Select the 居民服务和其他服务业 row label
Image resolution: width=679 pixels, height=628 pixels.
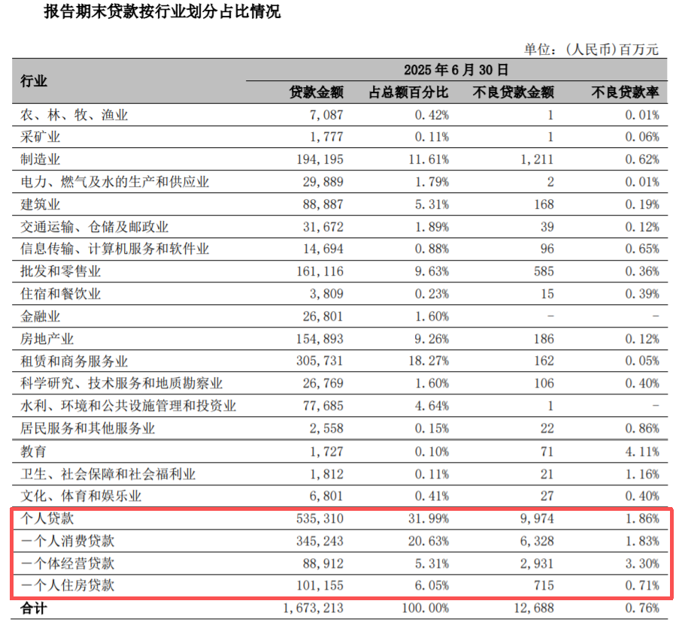(x=87, y=428)
